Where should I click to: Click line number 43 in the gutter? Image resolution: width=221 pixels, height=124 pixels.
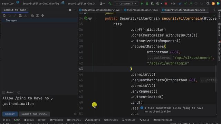pos(81,69)
